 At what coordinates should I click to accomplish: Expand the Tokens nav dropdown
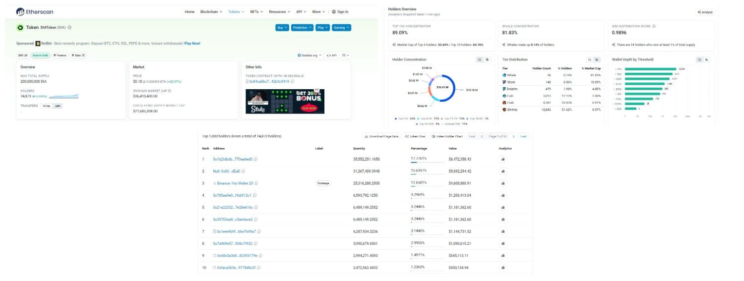236,11
